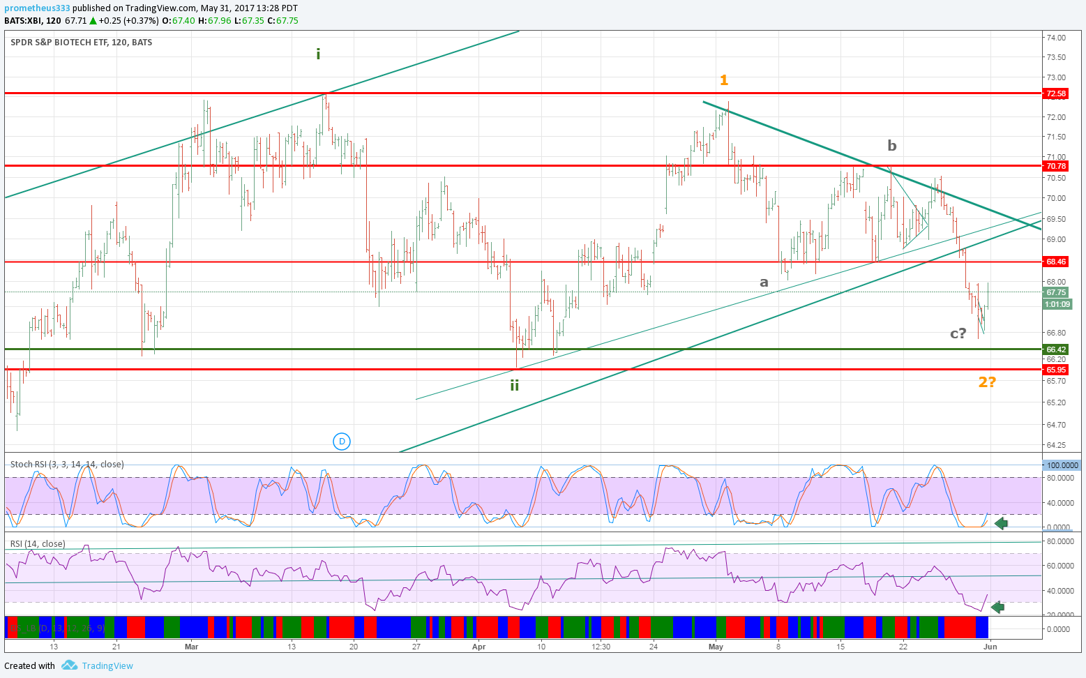Click the green up-triangle price change icon
The width and height of the screenshot is (1086, 678).
point(93,21)
